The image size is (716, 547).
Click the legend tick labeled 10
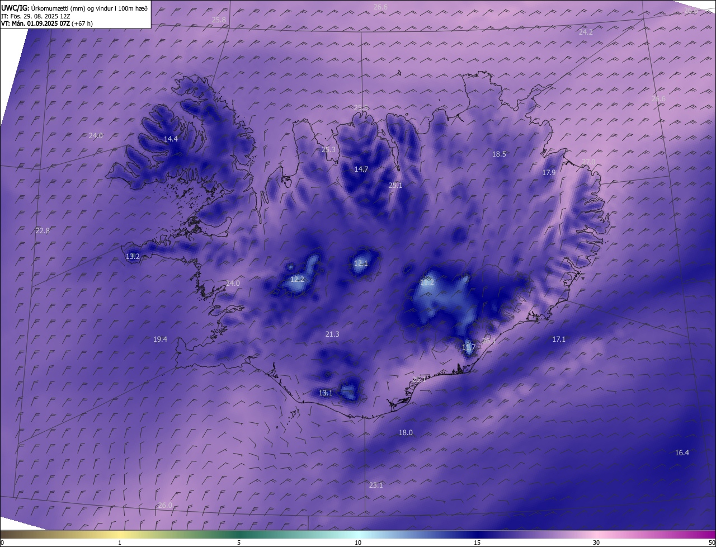pos(358,543)
